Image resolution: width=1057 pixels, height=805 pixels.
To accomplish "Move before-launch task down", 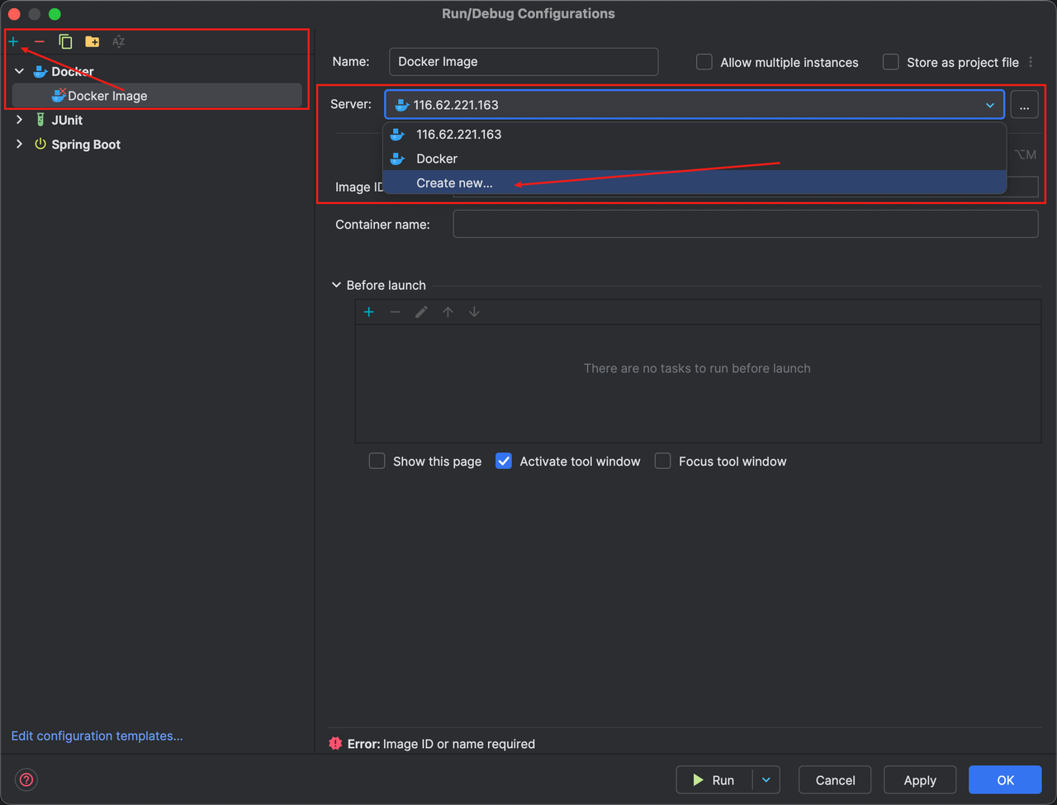I will [x=474, y=312].
